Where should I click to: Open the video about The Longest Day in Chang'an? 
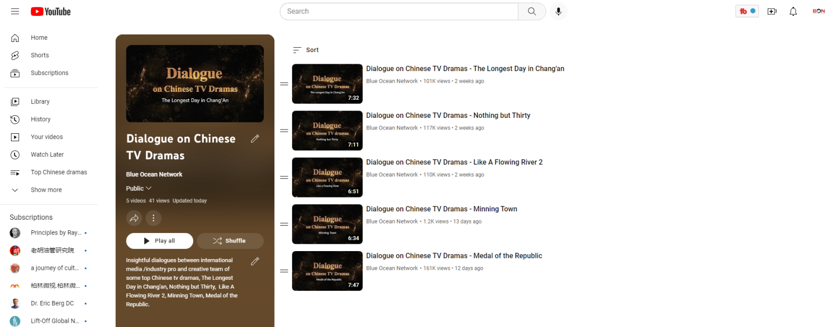pos(465,68)
